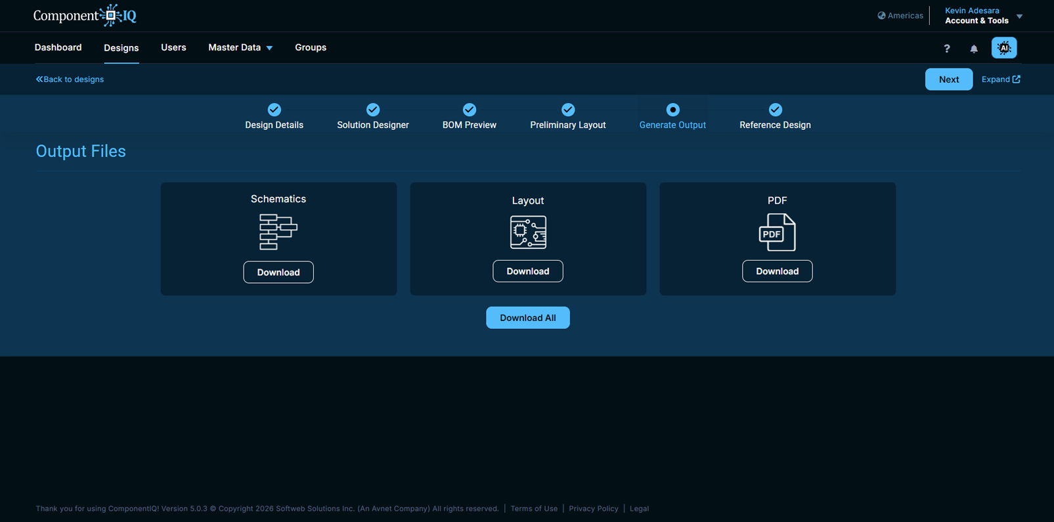
Task: Open the Privacy Policy link
Action: 594,508
